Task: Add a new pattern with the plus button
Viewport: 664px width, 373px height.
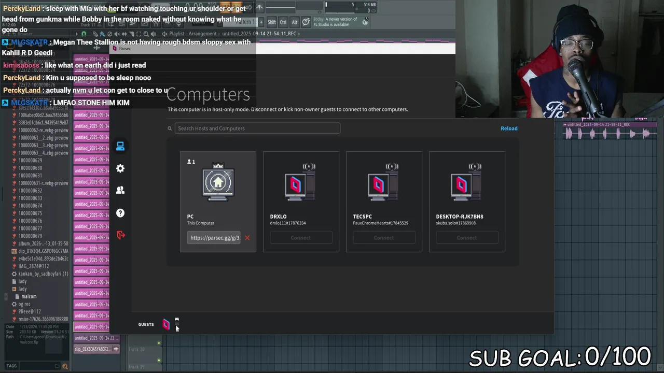Action: coord(261,22)
